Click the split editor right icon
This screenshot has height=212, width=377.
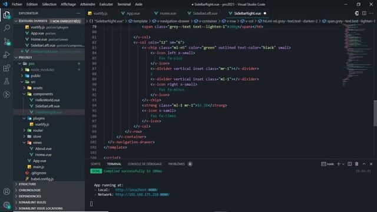pos(364,13)
